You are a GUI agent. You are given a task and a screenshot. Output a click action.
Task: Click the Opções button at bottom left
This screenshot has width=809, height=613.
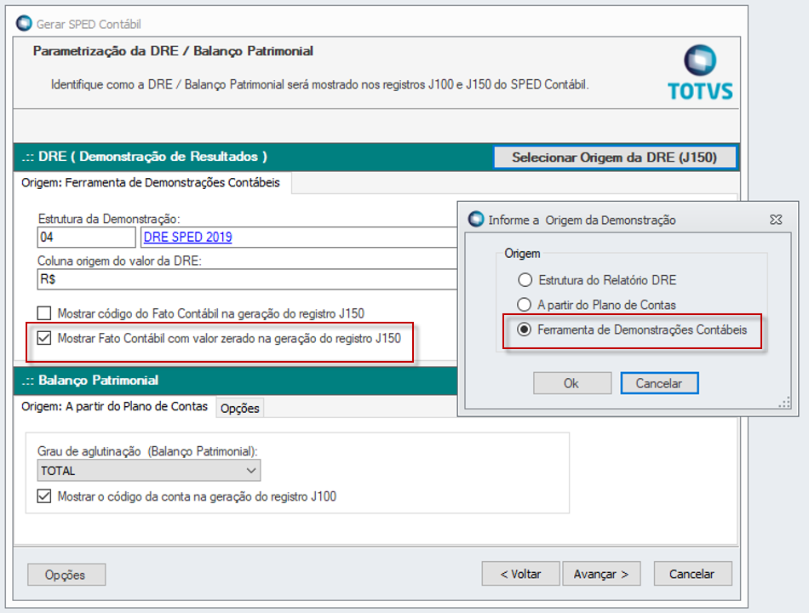66,575
